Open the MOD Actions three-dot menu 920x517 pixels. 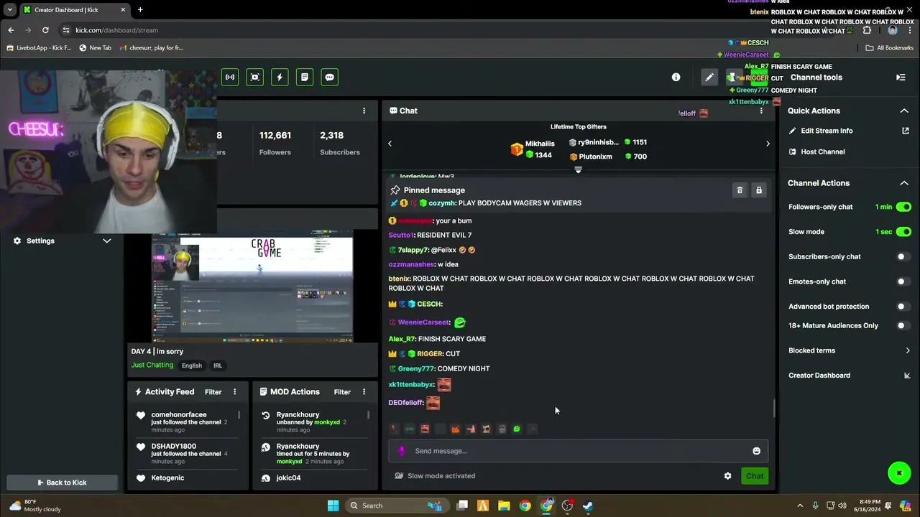click(x=364, y=392)
